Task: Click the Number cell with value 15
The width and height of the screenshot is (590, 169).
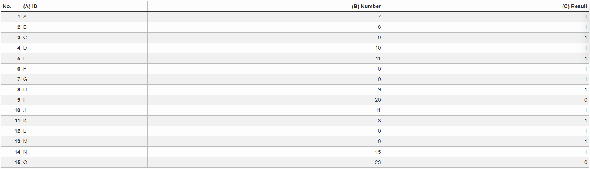Action: (x=265, y=152)
